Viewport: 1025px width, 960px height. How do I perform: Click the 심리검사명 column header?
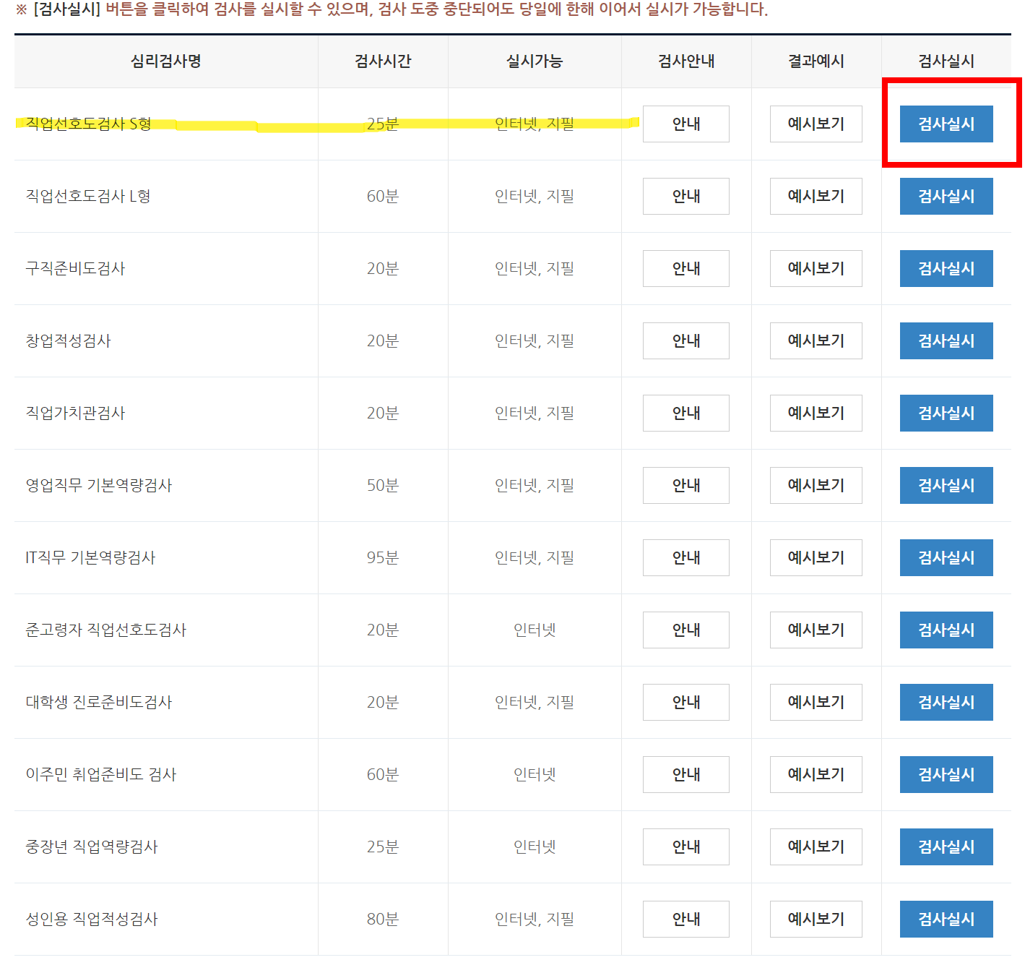[x=165, y=61]
